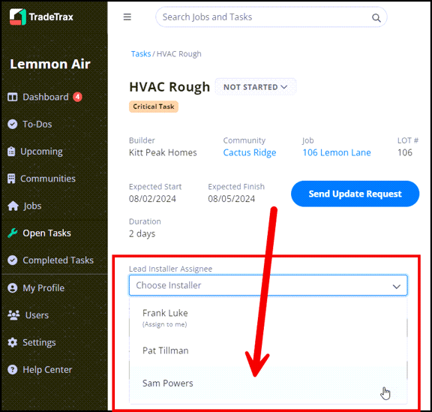
Task: Go to Users in sidebar
Action: [37, 315]
